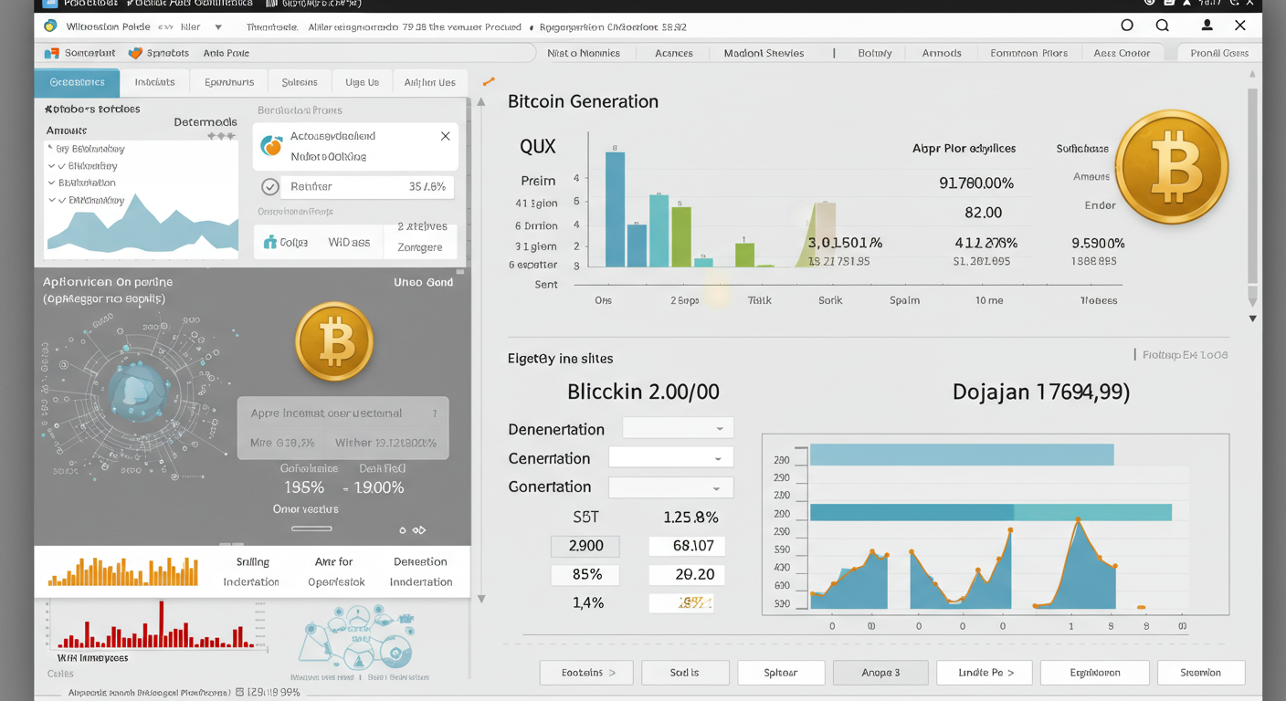Screen dimensions: 1286x701
Task: Click the orange pencil icon above Bitcoin Generation
Action: tap(489, 82)
